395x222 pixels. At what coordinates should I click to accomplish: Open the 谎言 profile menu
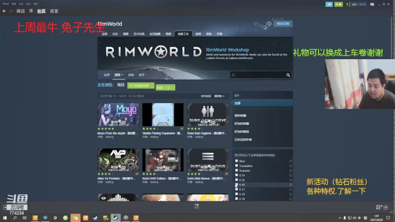54,11
